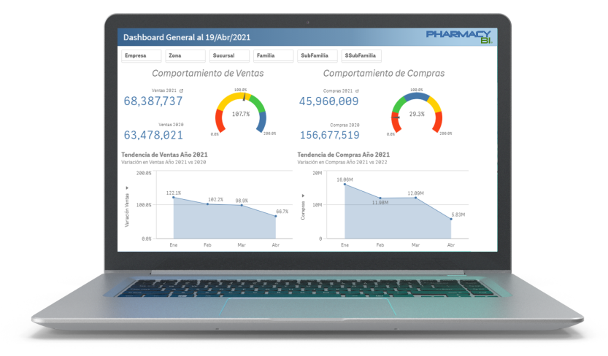Select the 45,960,009 Compras 2021 value

[328, 101]
